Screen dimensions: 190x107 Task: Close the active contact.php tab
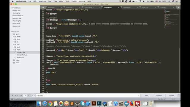click(x=118, y=8)
